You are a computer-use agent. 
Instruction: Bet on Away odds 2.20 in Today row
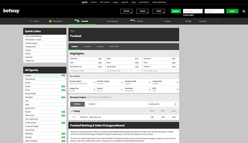[174, 117]
